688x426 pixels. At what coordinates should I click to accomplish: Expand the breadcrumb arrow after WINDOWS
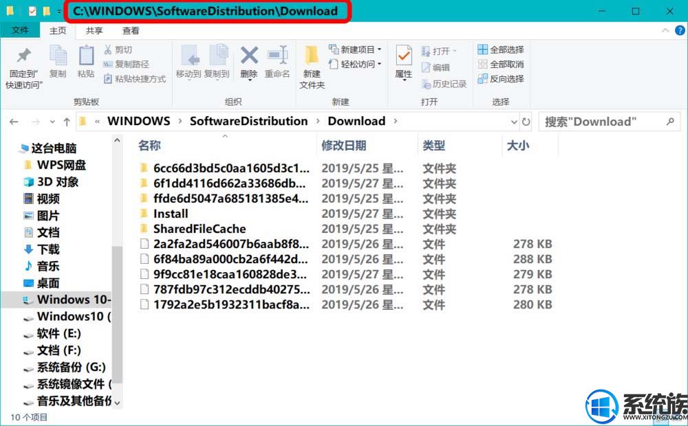[180, 122]
